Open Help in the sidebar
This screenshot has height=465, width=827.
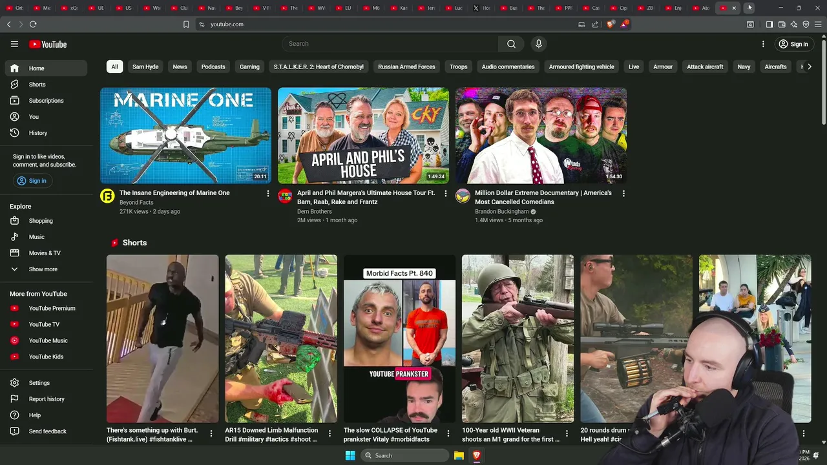[x=46, y=415]
